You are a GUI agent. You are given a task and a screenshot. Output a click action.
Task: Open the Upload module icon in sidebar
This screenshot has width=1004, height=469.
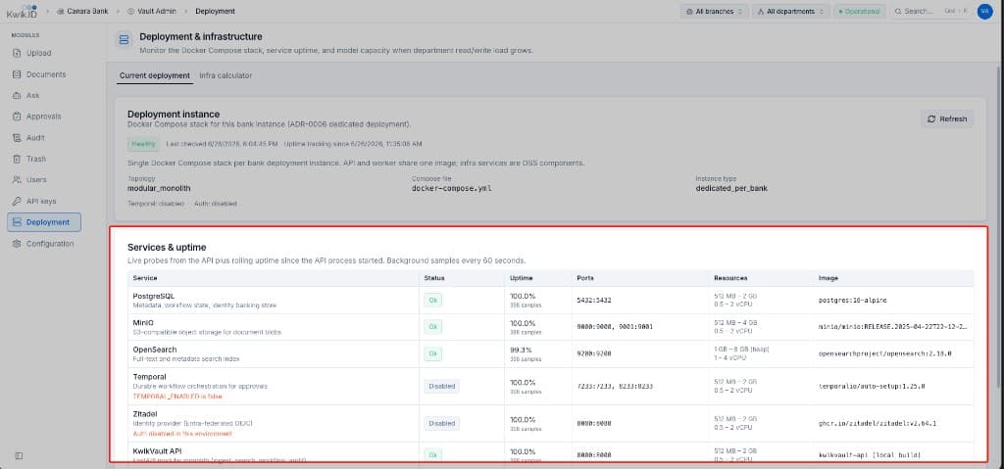(x=17, y=53)
